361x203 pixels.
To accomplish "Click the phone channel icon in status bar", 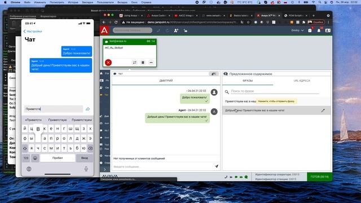I will coord(226,177).
